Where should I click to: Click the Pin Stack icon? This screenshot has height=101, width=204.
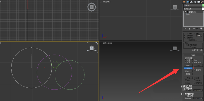pyautogui.click(x=185, y=29)
